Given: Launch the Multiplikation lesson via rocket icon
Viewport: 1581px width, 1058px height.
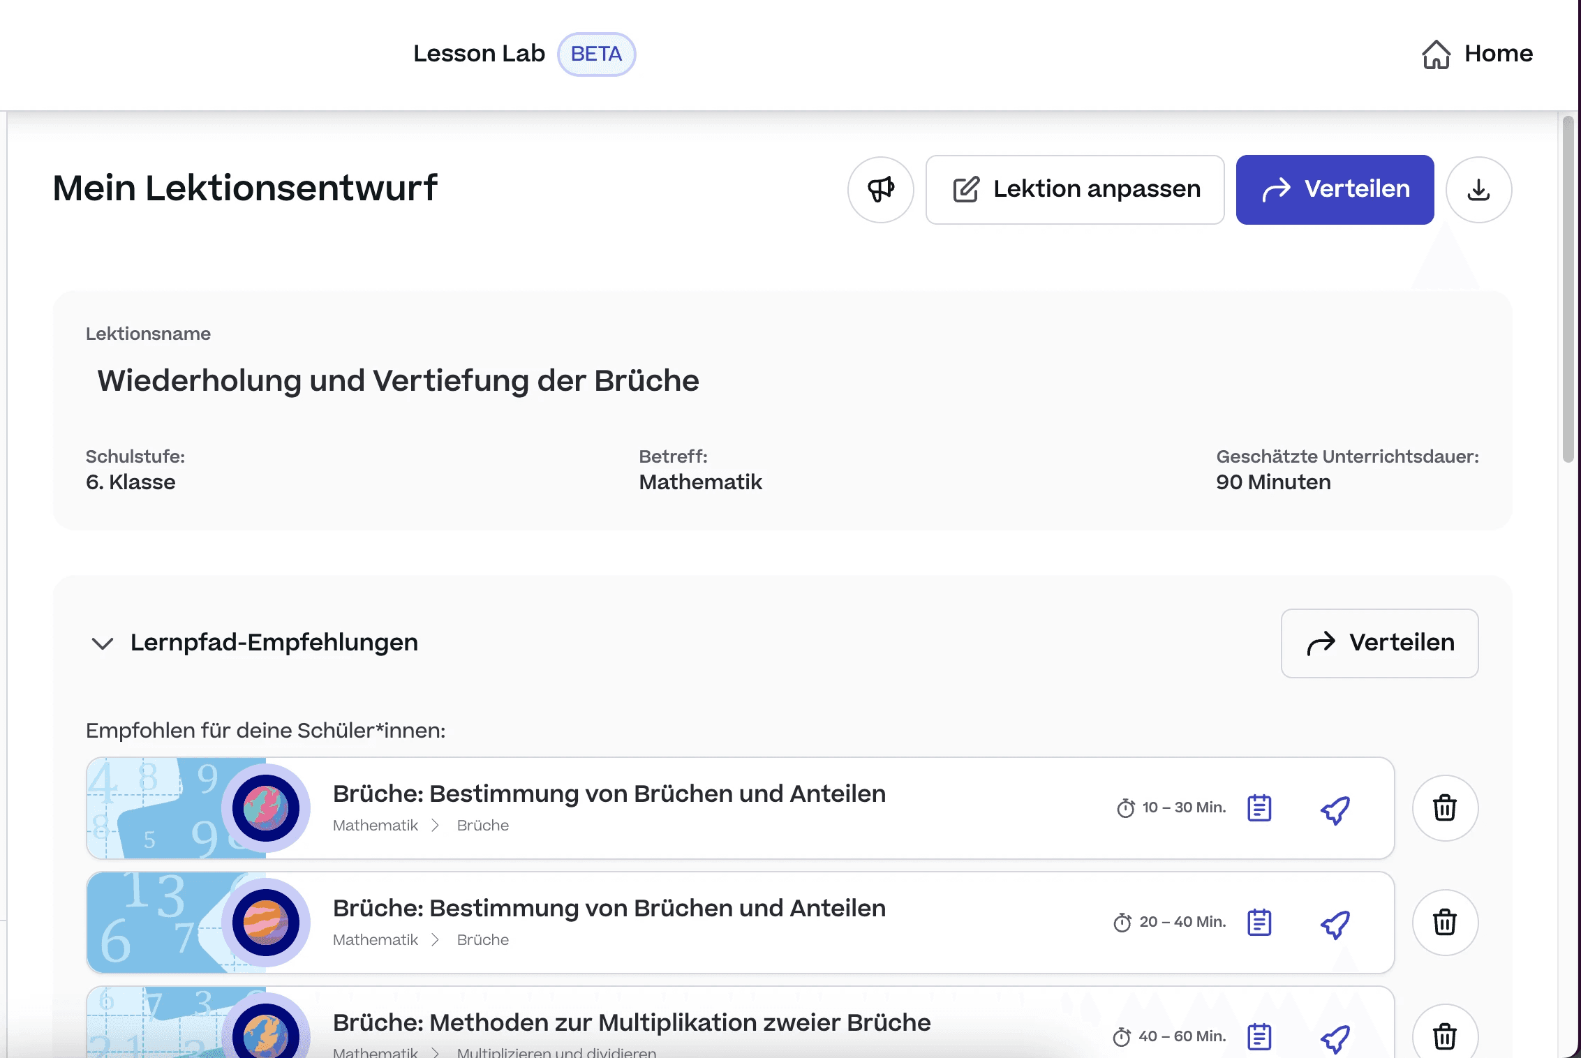Looking at the screenshot, I should tap(1334, 1037).
